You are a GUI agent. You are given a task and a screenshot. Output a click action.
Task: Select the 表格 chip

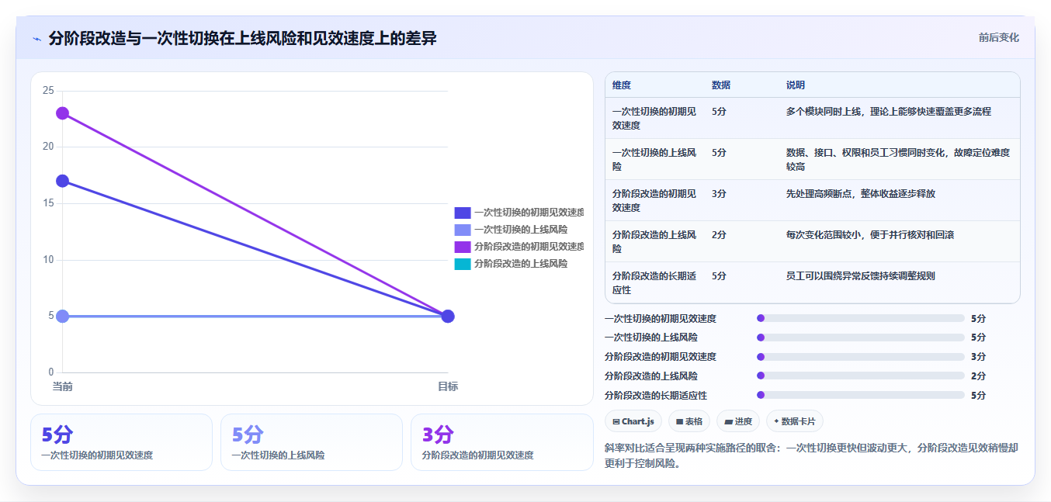tap(689, 421)
